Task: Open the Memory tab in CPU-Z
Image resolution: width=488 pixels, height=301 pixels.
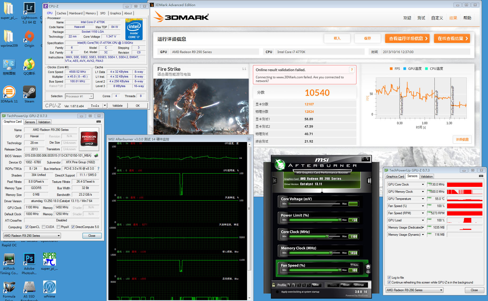Action: 91,13
